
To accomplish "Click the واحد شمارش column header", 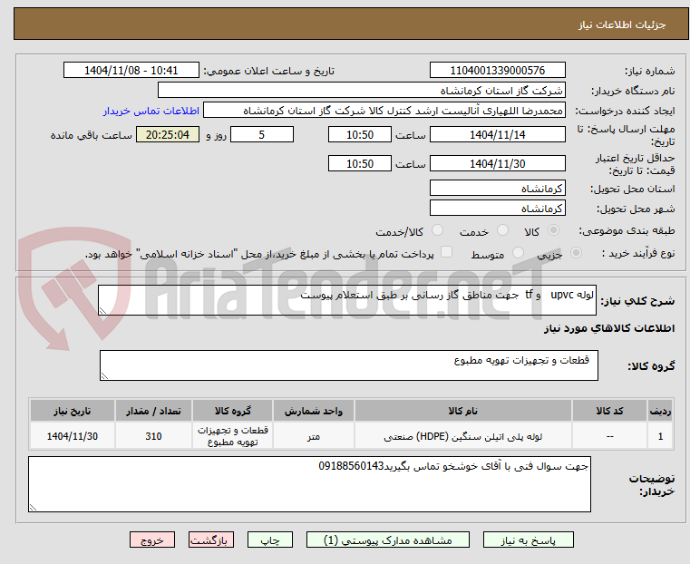I will pos(314,411).
